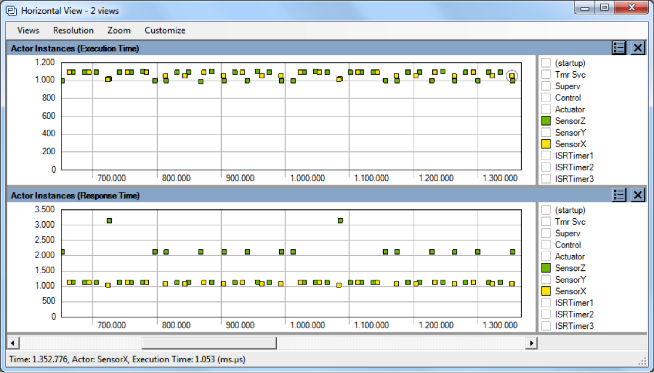Screen dimensions: 654x373
Task: Enable (startup) checkbox in Execution Time legend
Action: 546,63
